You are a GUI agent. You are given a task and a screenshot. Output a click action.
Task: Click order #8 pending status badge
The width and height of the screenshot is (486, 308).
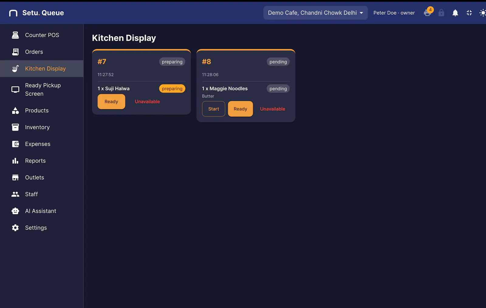coord(278,62)
